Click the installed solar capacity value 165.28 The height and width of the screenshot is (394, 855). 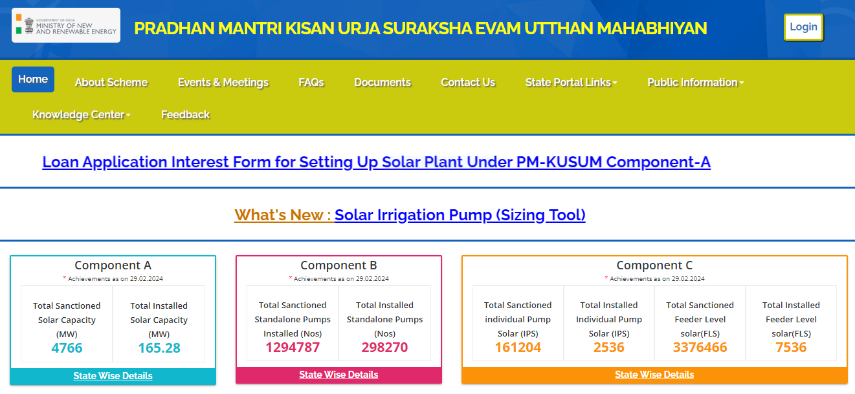point(159,348)
